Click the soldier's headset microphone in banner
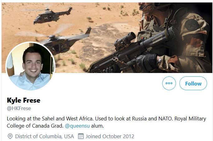 [x=145, y=7]
